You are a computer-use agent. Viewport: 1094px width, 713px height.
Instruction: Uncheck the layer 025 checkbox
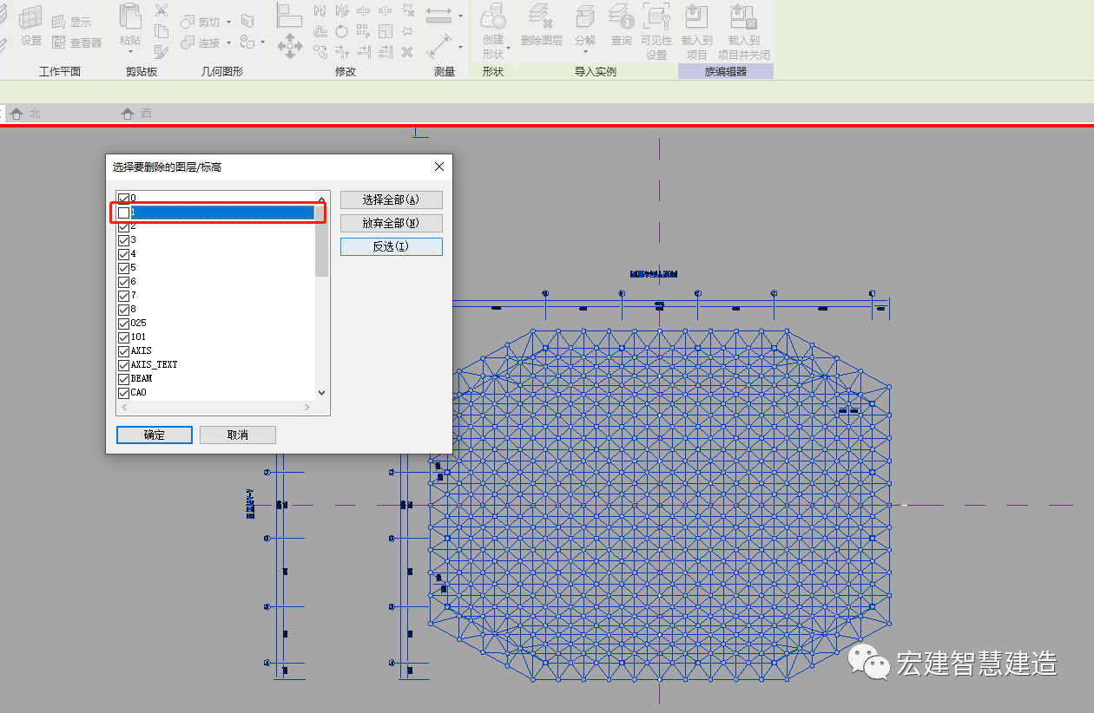(123, 324)
